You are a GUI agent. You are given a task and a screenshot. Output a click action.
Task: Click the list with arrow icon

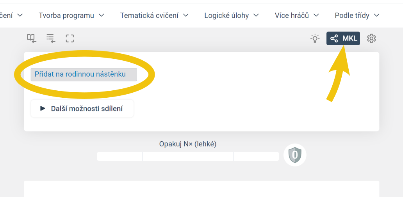tap(51, 38)
